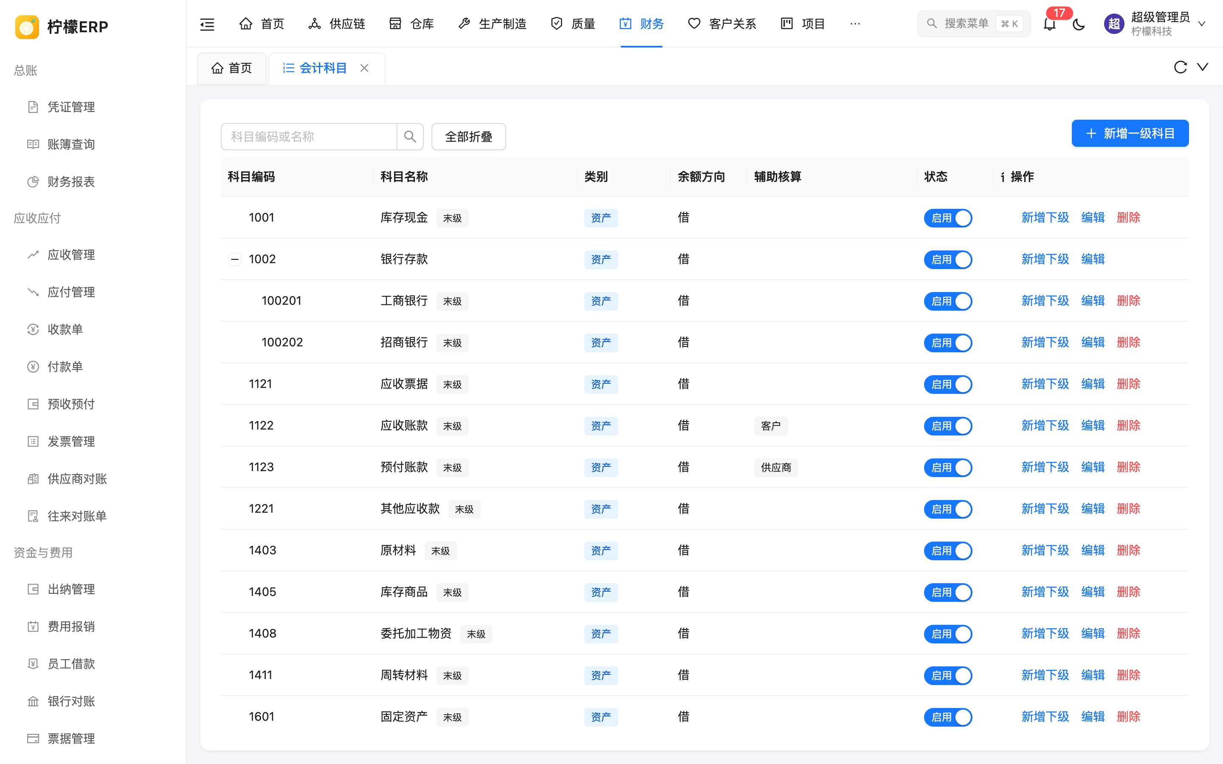Disable the 100201 工商银行 status switch
The width and height of the screenshot is (1223, 764).
(947, 301)
